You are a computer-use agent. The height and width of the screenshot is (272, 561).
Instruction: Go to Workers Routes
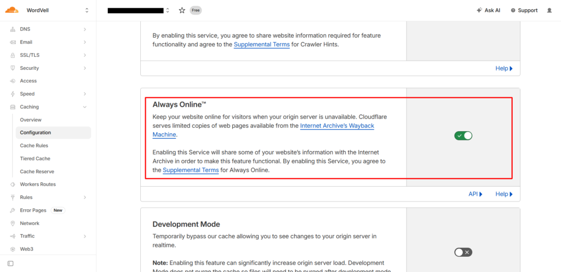38,184
